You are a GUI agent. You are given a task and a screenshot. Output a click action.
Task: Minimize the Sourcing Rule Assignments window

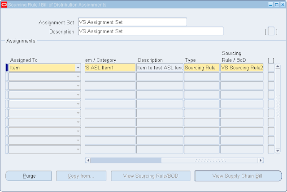pos(271,4)
